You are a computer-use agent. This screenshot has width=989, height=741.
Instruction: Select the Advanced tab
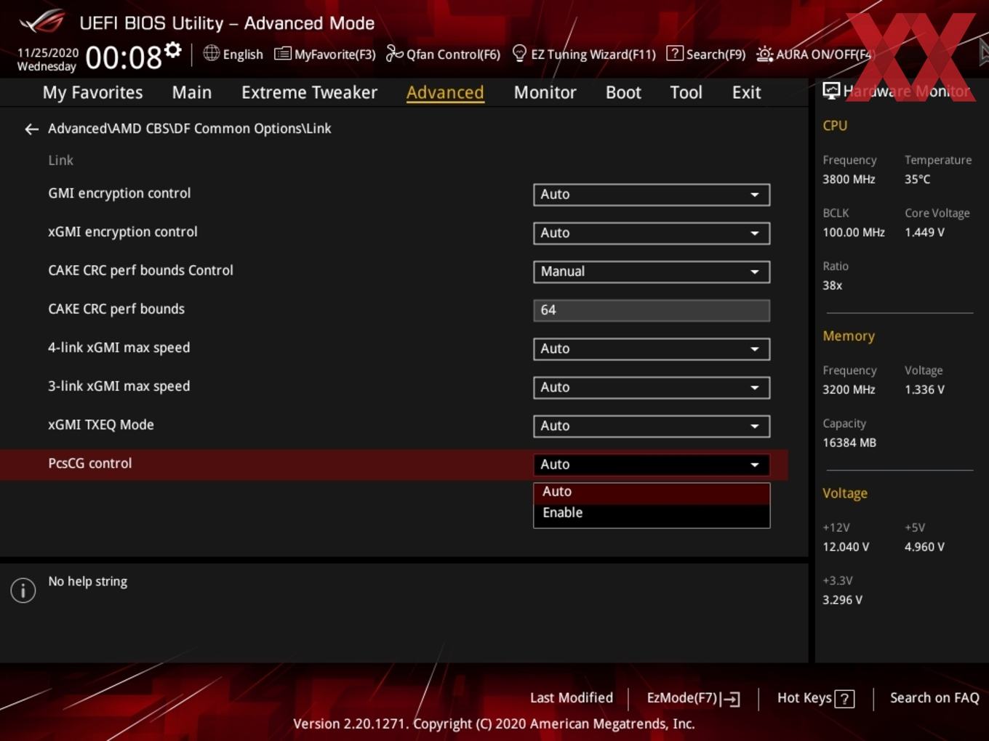tap(445, 92)
